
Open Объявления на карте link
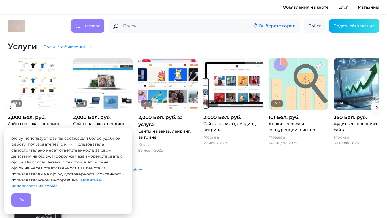(x=306, y=7)
